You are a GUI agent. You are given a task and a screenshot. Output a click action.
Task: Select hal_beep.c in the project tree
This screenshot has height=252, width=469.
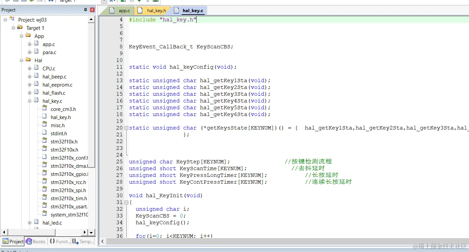tap(54, 76)
